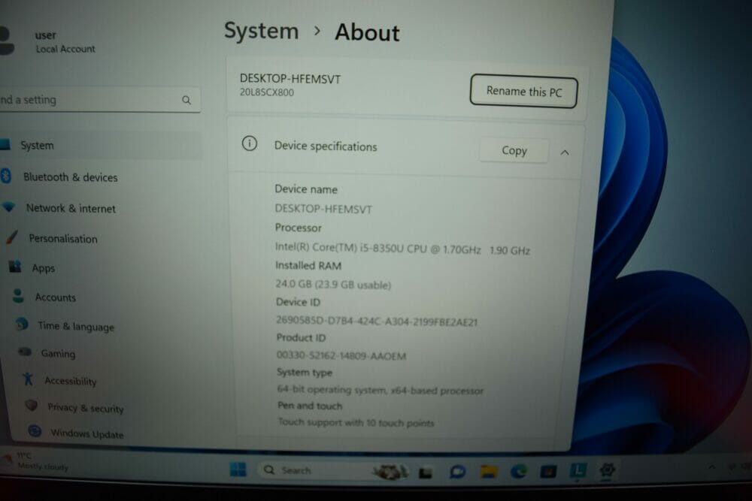Click the Local Account label
Viewport: 752px width, 501px height.
(65, 49)
